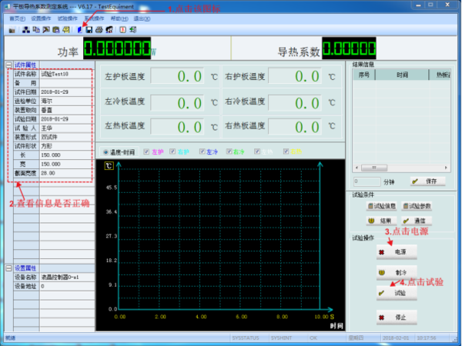Screen dimensions: 462x346
Task: Click the 截面宽度 value 28.00
Action: (67, 173)
